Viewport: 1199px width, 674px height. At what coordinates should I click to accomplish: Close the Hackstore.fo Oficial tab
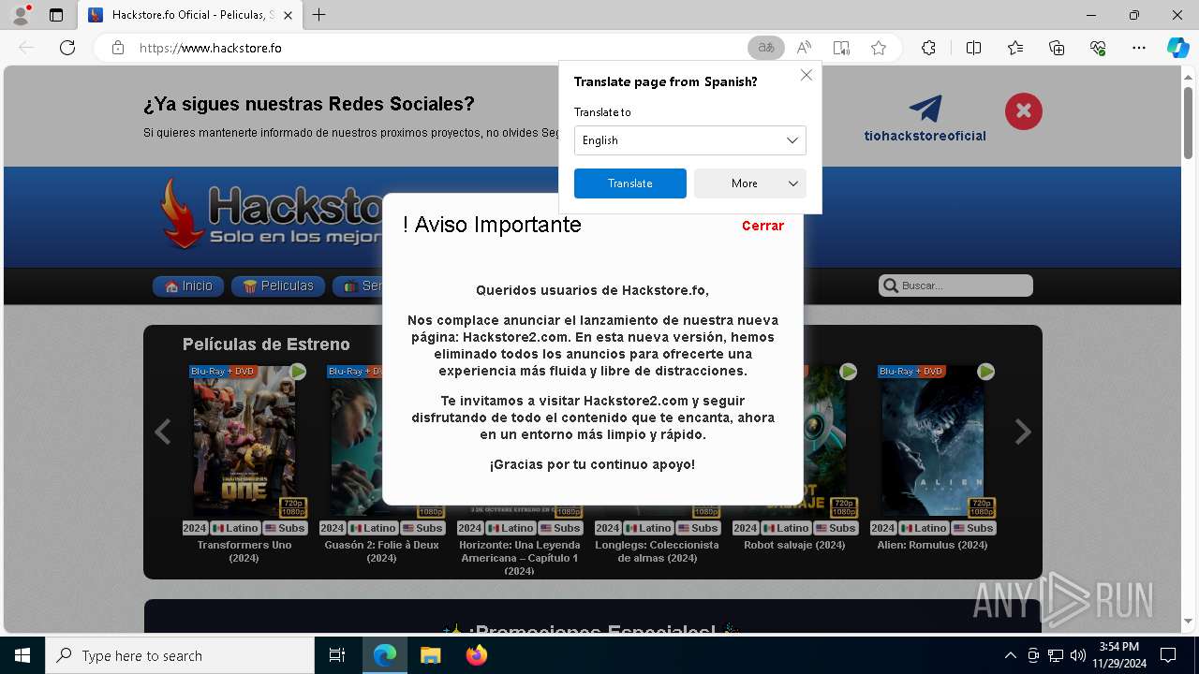pyautogui.click(x=289, y=15)
